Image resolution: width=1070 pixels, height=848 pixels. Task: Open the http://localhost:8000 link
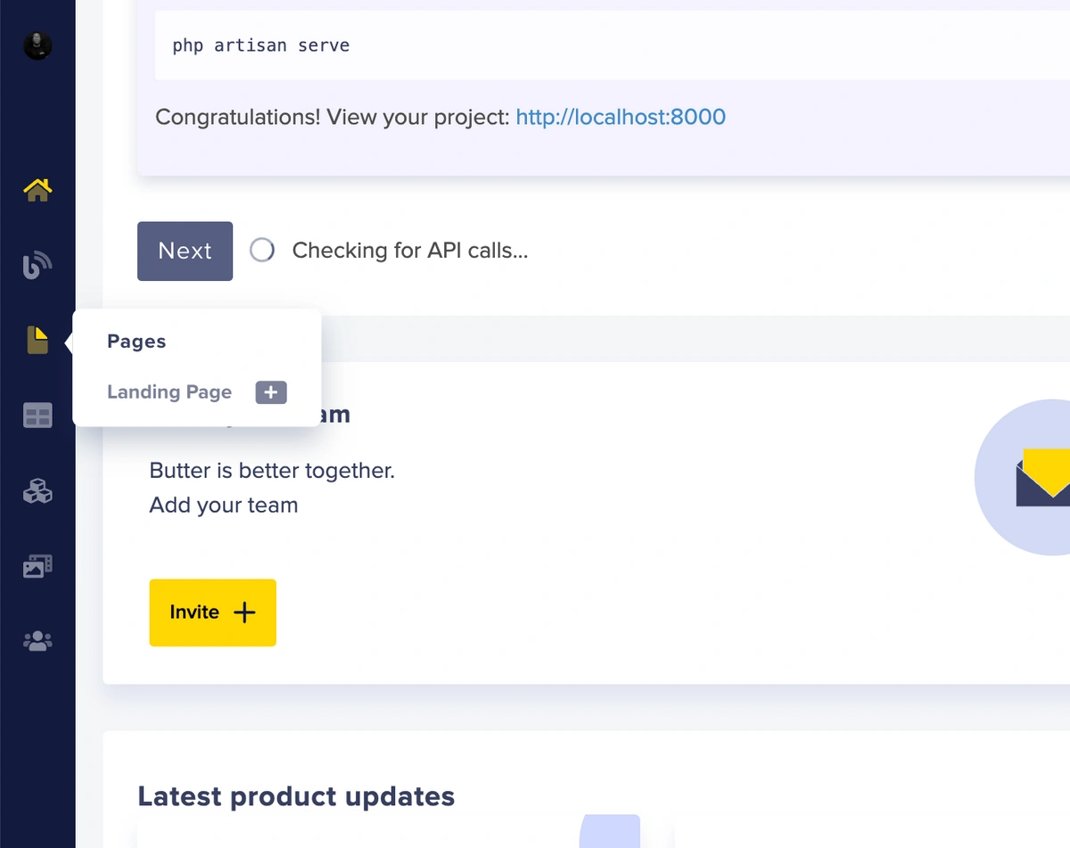[621, 117]
